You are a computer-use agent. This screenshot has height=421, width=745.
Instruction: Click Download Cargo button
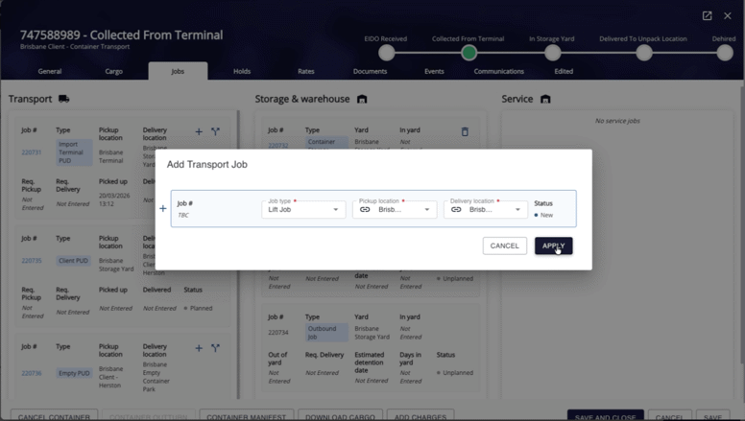(340, 417)
